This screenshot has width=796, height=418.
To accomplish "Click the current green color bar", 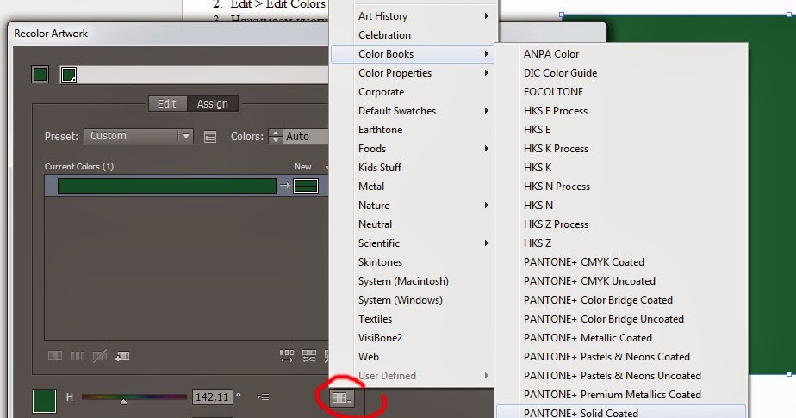I will click(167, 186).
